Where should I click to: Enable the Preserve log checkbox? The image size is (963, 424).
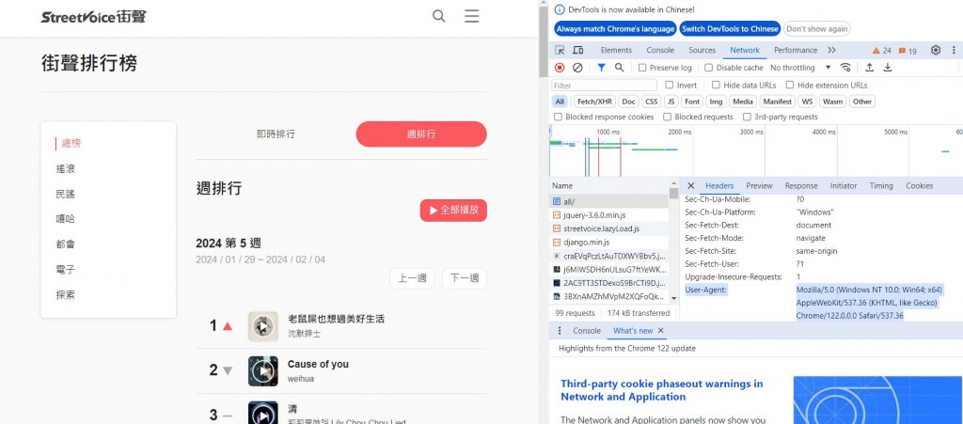tap(642, 68)
